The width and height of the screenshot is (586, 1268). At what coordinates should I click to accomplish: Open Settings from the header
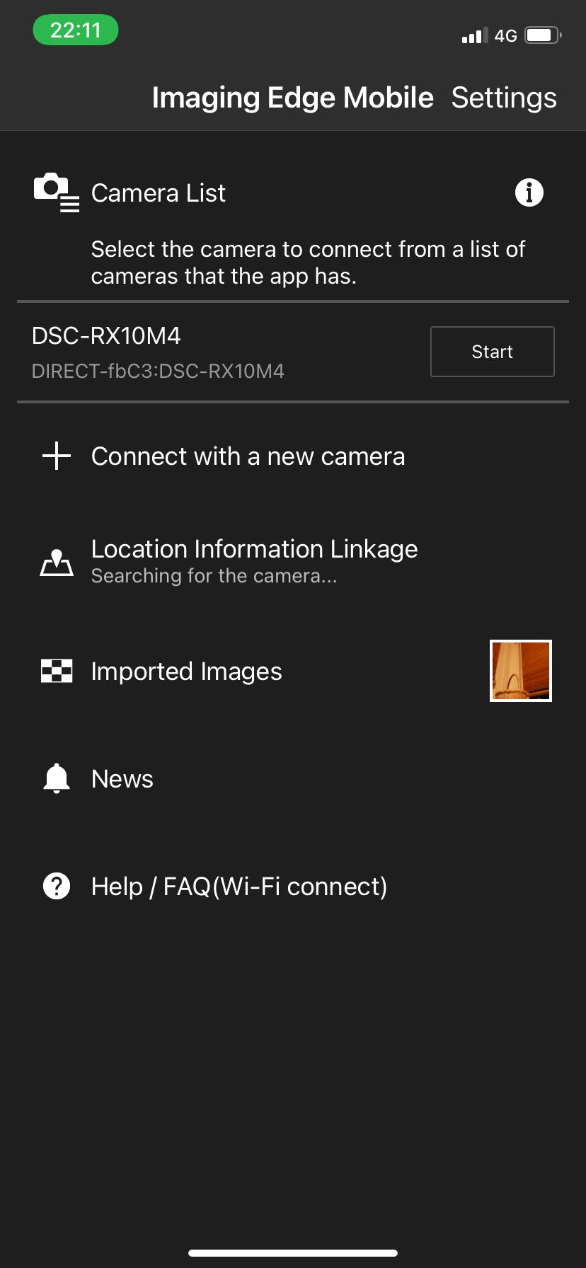[504, 98]
